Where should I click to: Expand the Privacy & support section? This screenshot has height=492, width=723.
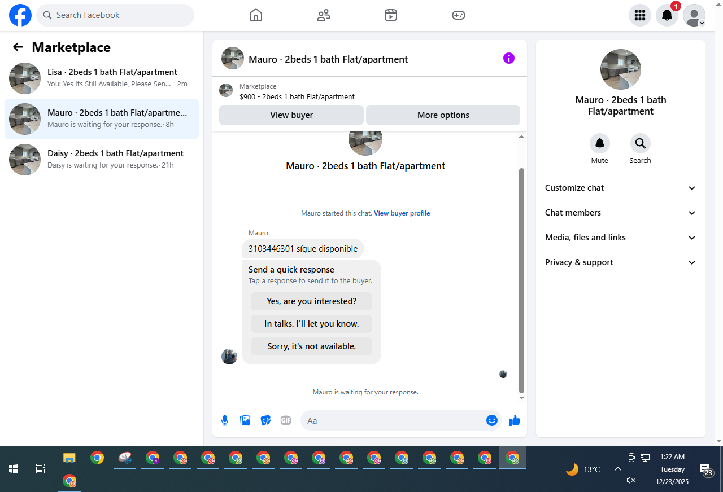[x=621, y=262]
